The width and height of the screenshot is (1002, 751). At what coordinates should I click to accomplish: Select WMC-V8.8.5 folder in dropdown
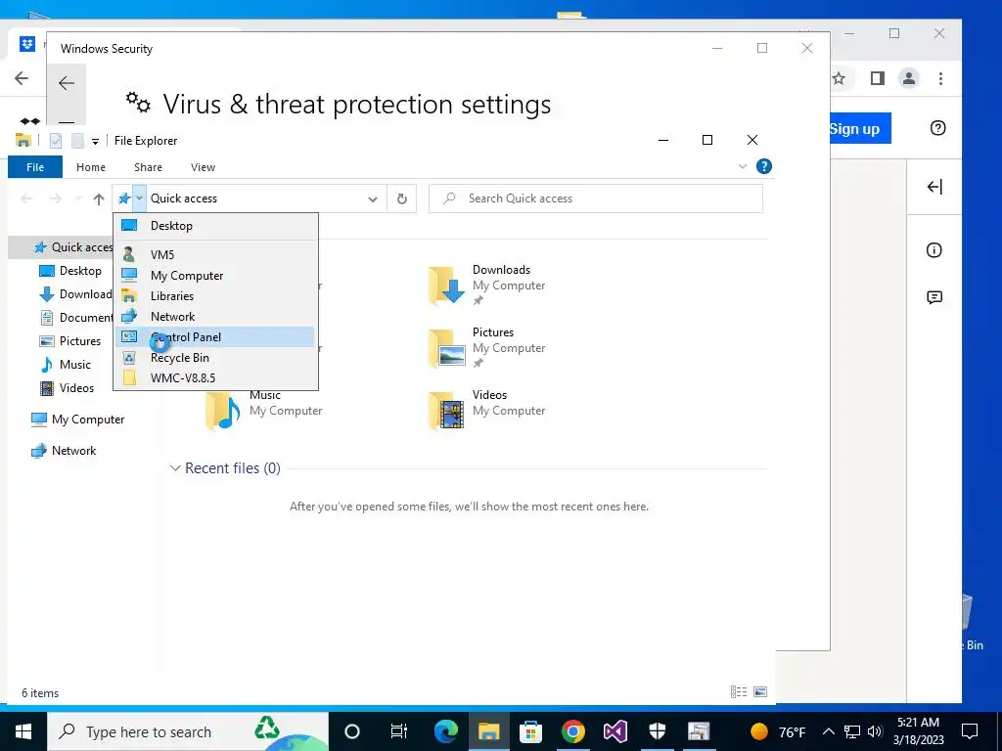[x=214, y=378]
